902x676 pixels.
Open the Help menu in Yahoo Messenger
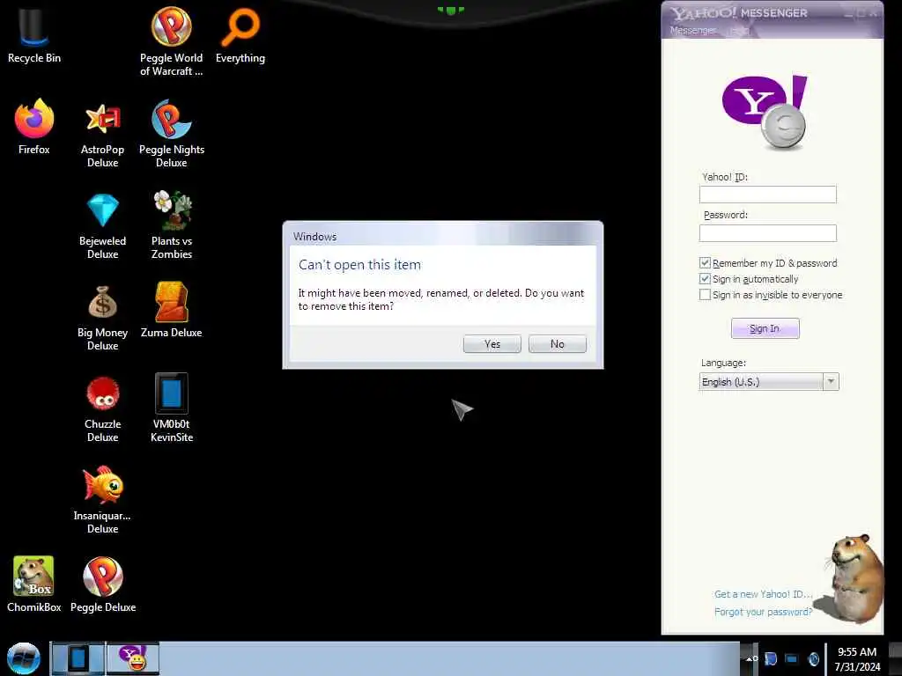(x=740, y=31)
